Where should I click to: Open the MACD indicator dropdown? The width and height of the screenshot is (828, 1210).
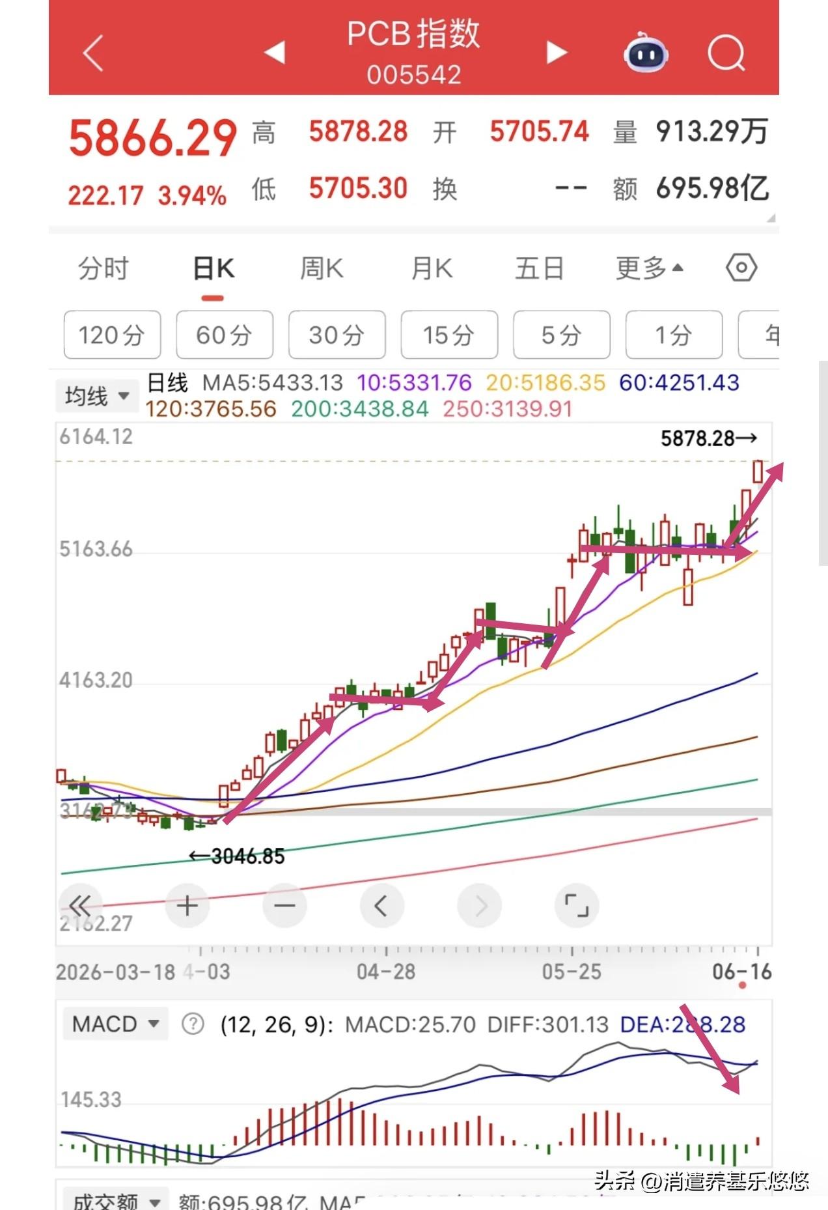point(115,1024)
